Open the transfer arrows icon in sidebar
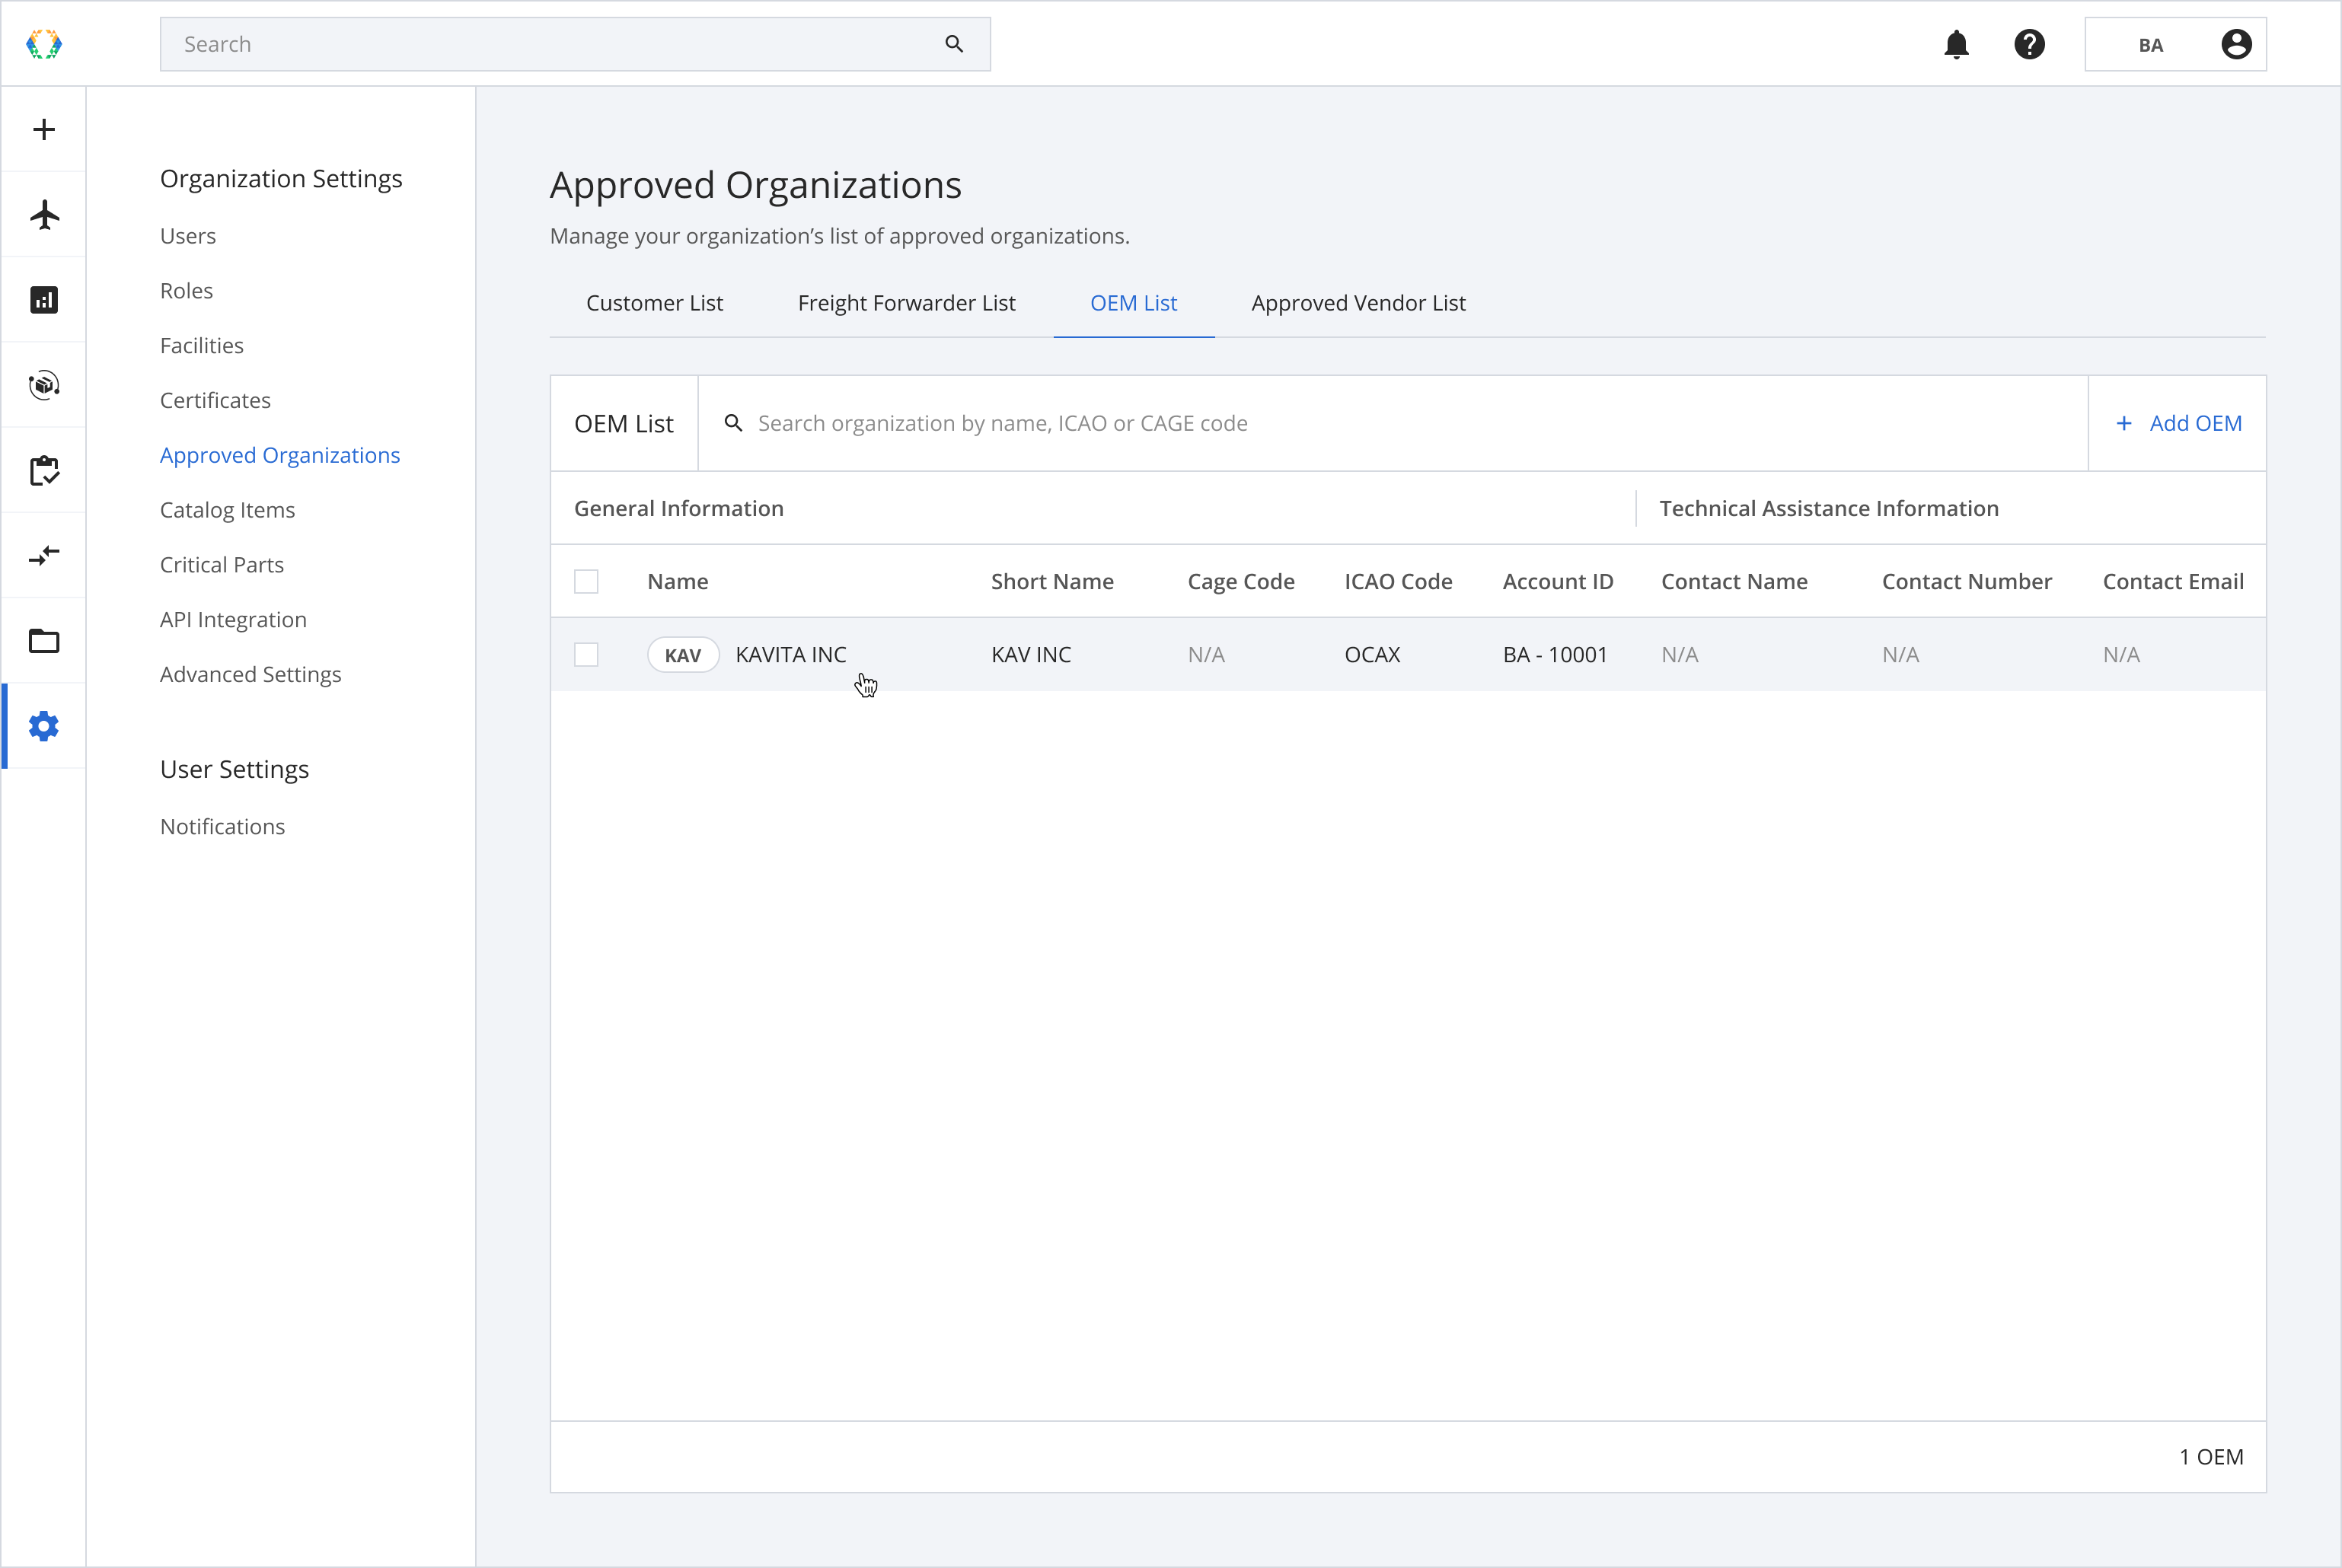Viewport: 2342px width, 1568px height. pos(44,555)
